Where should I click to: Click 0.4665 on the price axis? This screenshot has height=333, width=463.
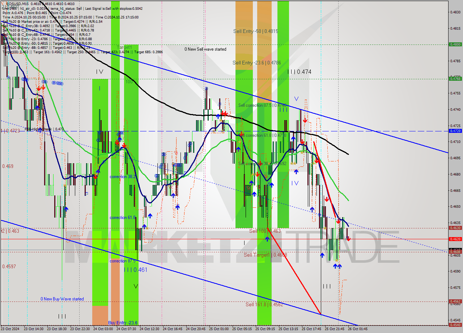[x=455, y=190]
